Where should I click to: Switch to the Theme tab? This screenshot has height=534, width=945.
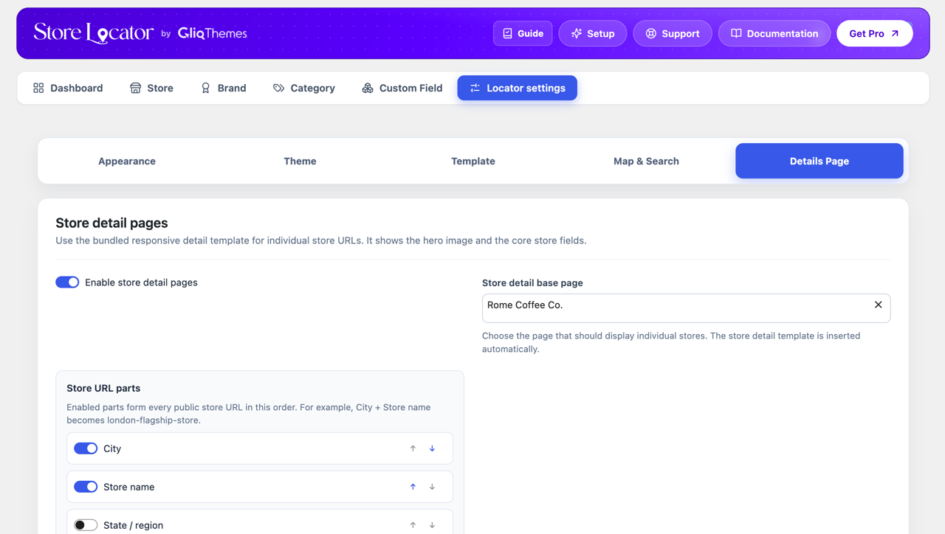pos(300,161)
